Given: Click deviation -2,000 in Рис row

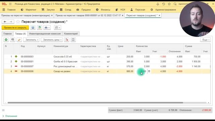Looking at the screenshot, I should tap(179, 67).
